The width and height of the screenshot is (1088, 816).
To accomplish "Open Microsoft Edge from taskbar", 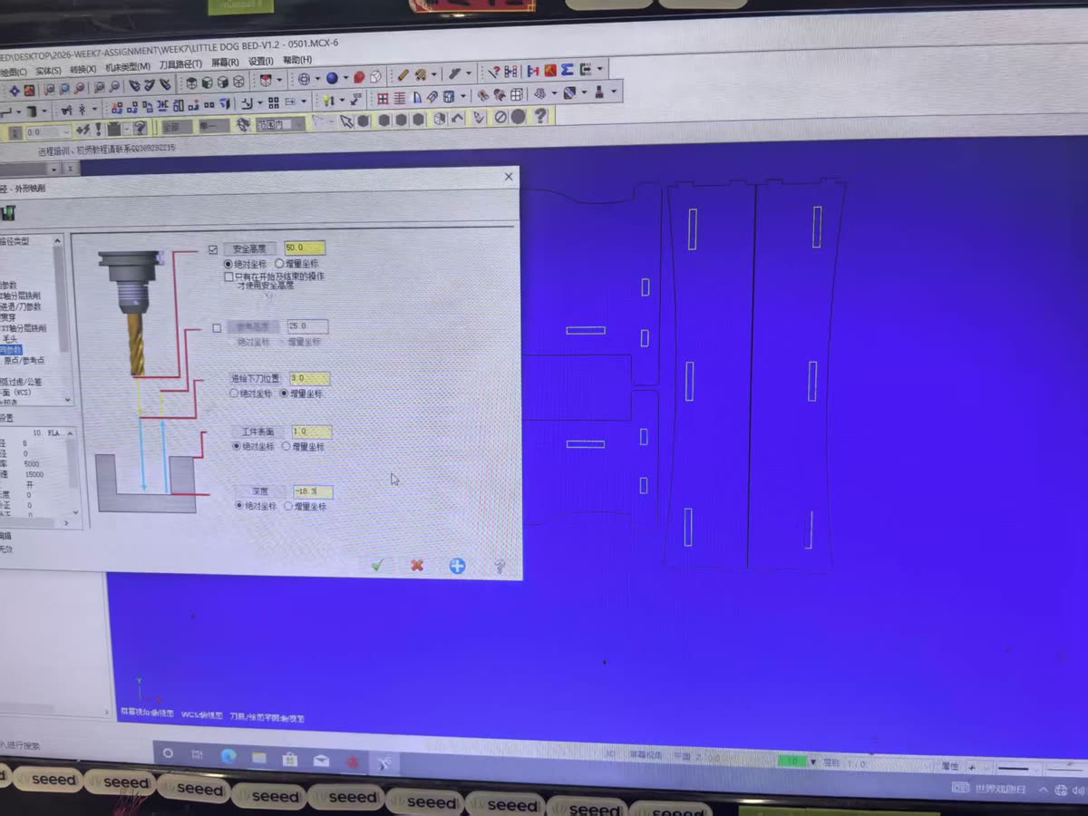I will pyautogui.click(x=228, y=755).
